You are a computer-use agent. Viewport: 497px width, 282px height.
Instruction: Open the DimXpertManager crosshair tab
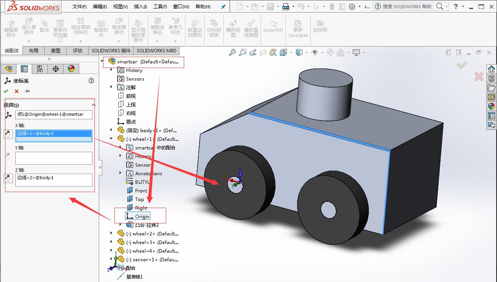[56, 69]
